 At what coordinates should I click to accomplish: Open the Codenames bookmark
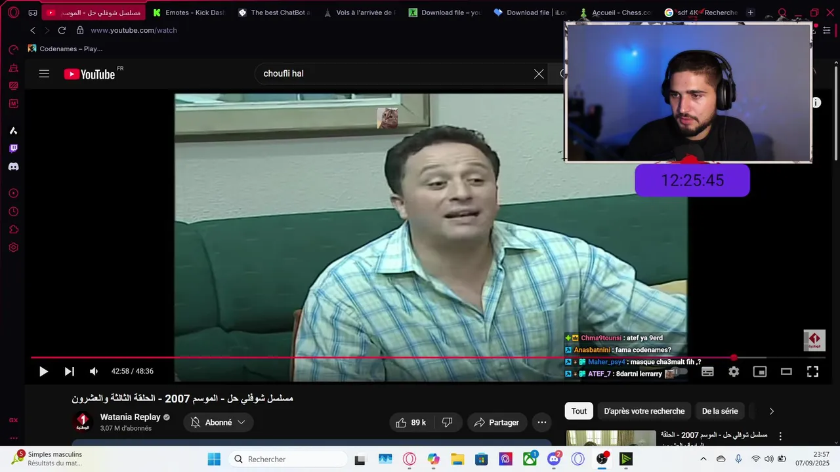(x=65, y=49)
